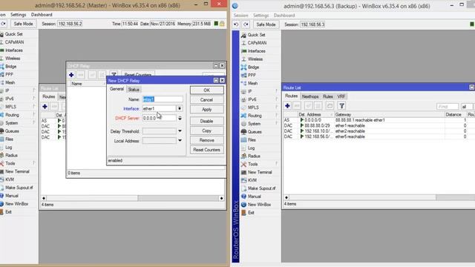Open CAPsMAN in Master WinBox sidebar
The width and height of the screenshot is (475, 267).
click(14, 42)
